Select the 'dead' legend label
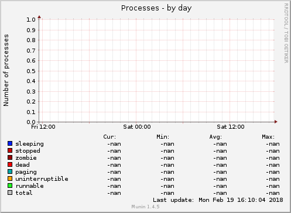The width and height of the screenshot is (291, 213). [22, 165]
